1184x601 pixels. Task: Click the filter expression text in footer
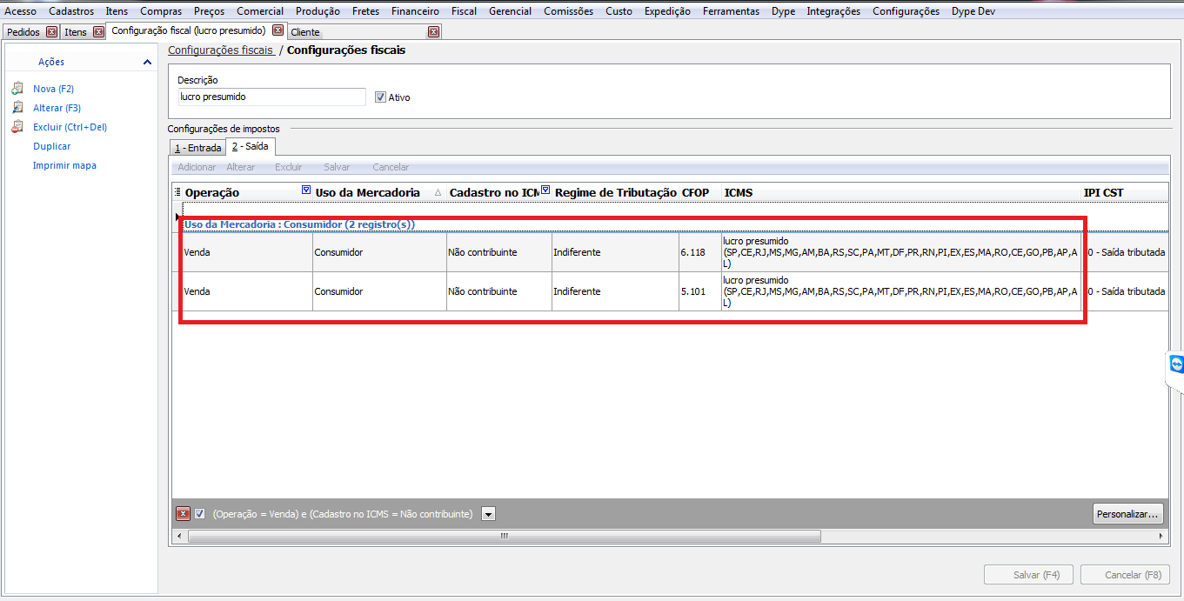(343, 514)
